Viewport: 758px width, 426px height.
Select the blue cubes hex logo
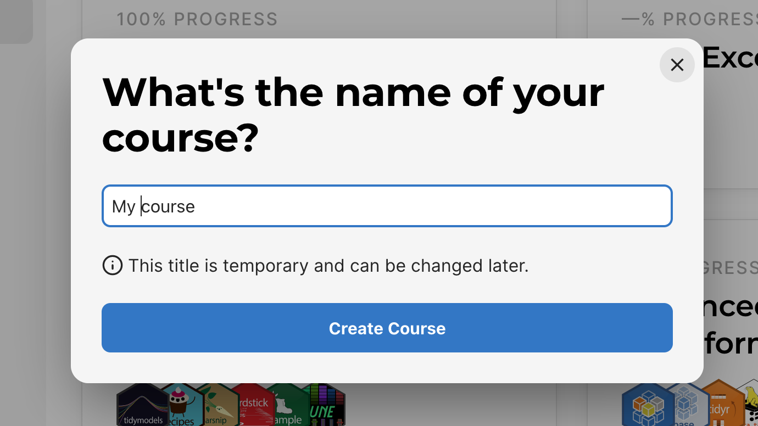648,405
